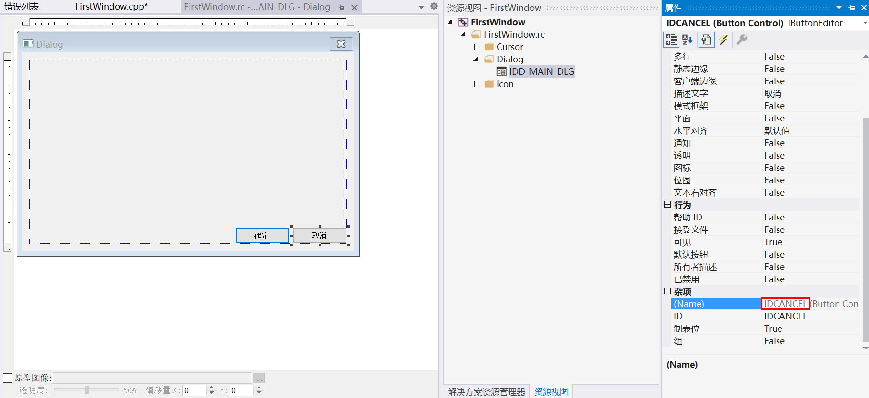Close the FirstWindow.rc Dialog tab
869x398 pixels.
click(x=354, y=8)
